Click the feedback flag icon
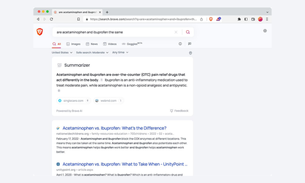The image size is (305, 183). coord(190,44)
